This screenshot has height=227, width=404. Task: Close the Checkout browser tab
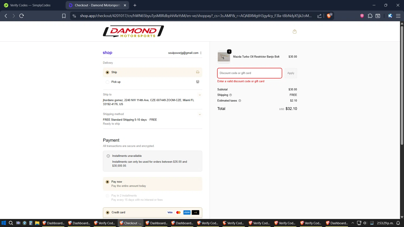[x=125, y=5]
